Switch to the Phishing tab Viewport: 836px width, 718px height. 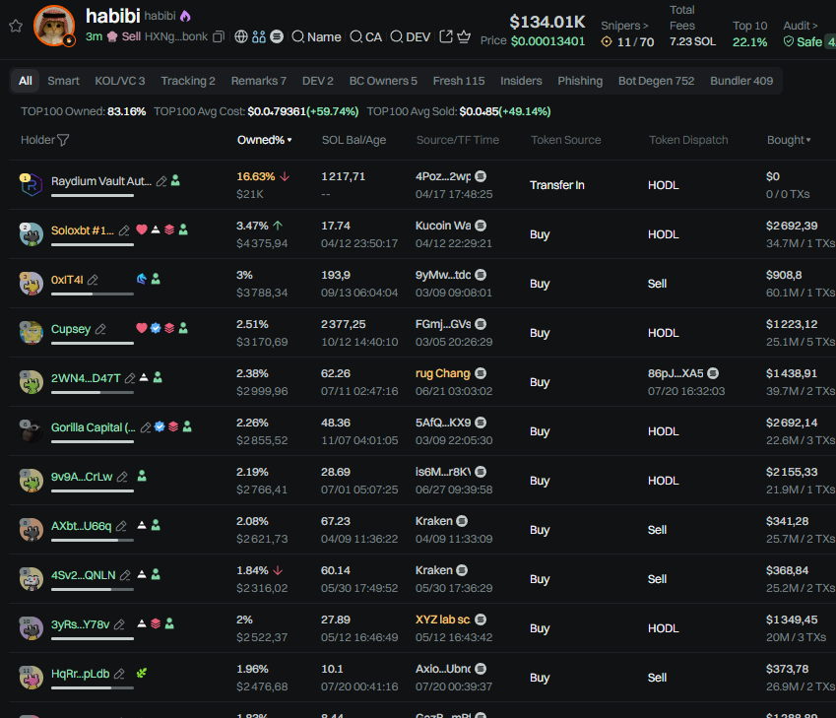pyautogui.click(x=580, y=81)
